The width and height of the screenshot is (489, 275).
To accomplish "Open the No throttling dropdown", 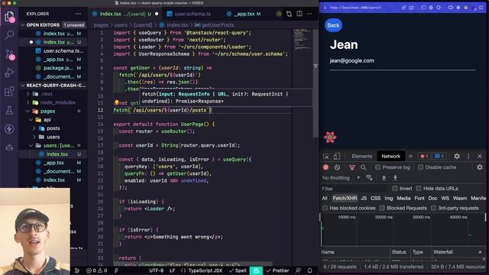I will [x=341, y=178].
